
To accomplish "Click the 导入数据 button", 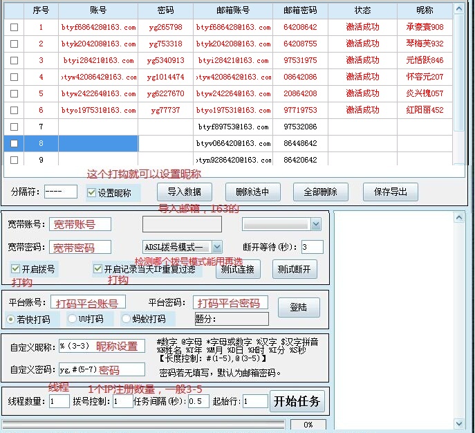I will point(184,192).
